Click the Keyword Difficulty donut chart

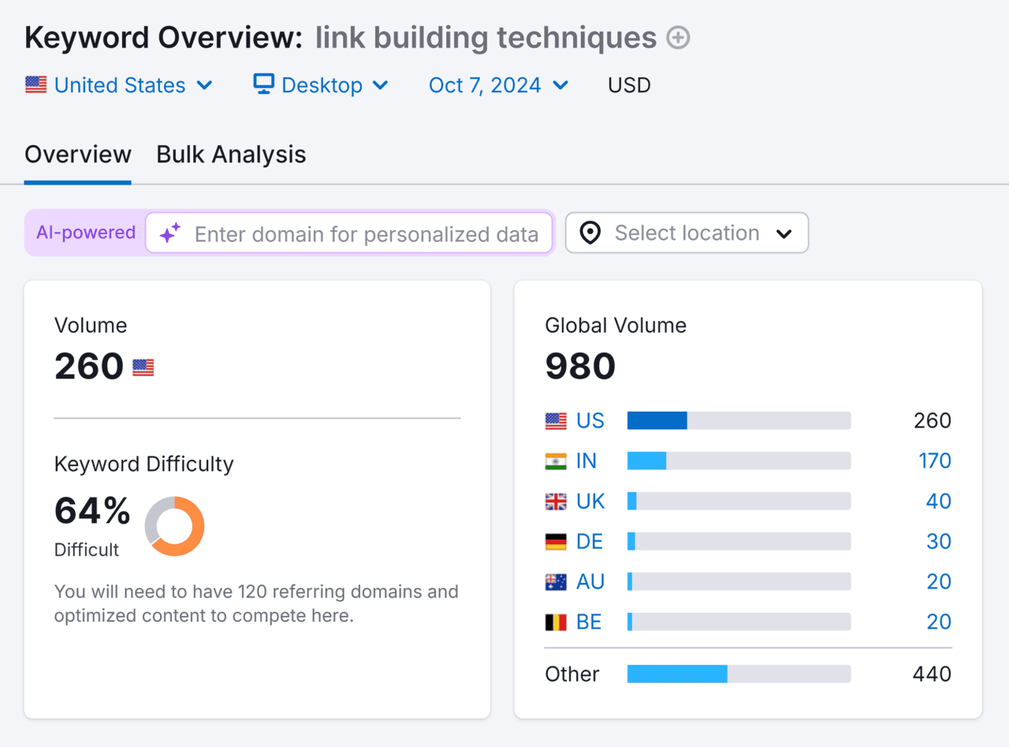point(174,526)
